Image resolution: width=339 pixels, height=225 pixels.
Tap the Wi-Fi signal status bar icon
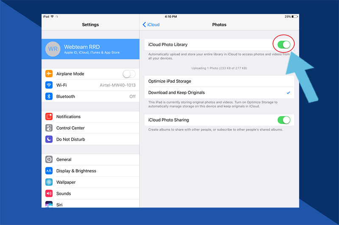(52, 17)
